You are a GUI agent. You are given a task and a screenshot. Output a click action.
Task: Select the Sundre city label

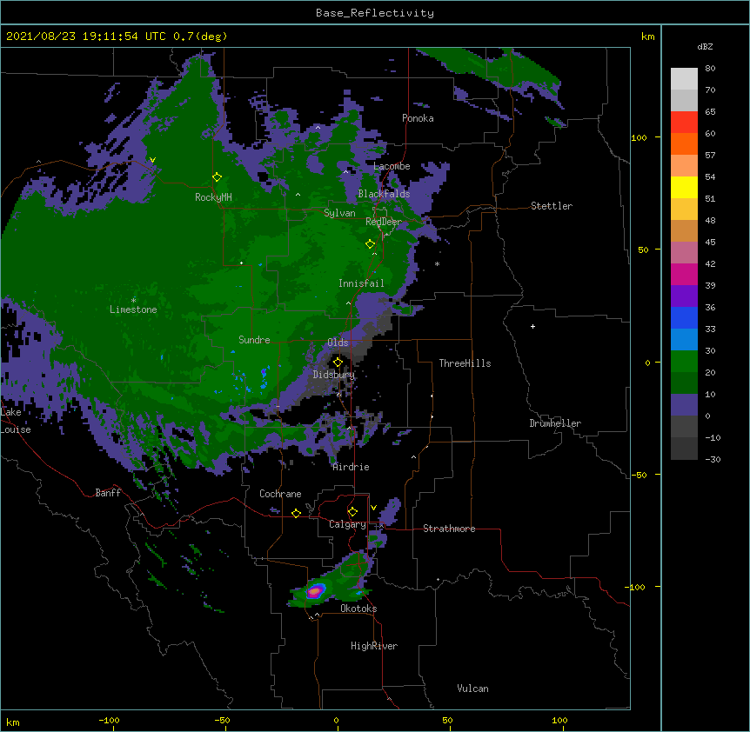tap(254, 340)
